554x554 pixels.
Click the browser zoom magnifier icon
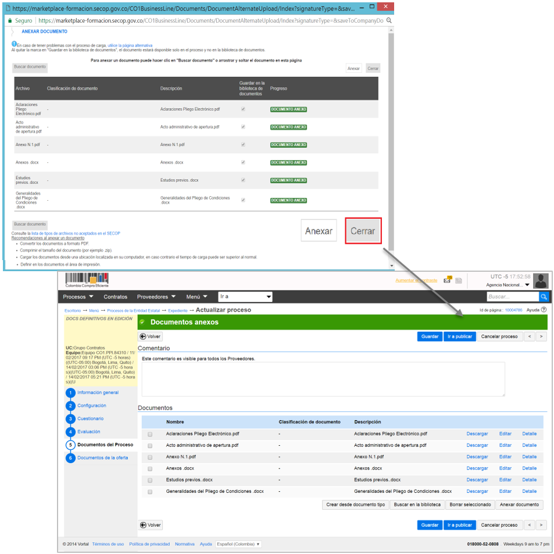(389, 20)
